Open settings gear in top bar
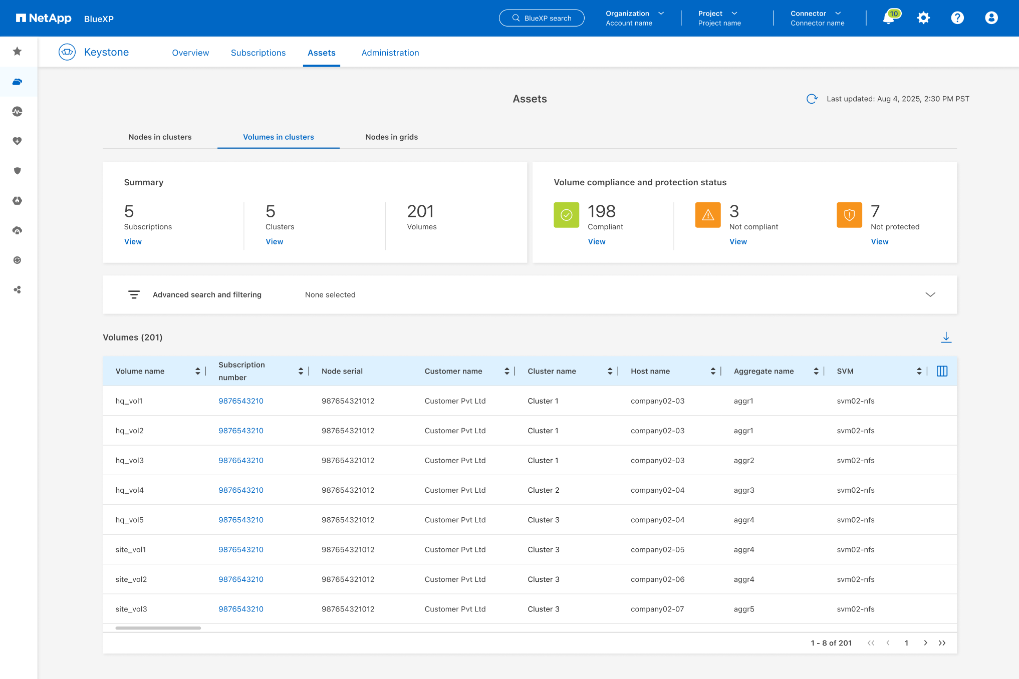 click(923, 18)
